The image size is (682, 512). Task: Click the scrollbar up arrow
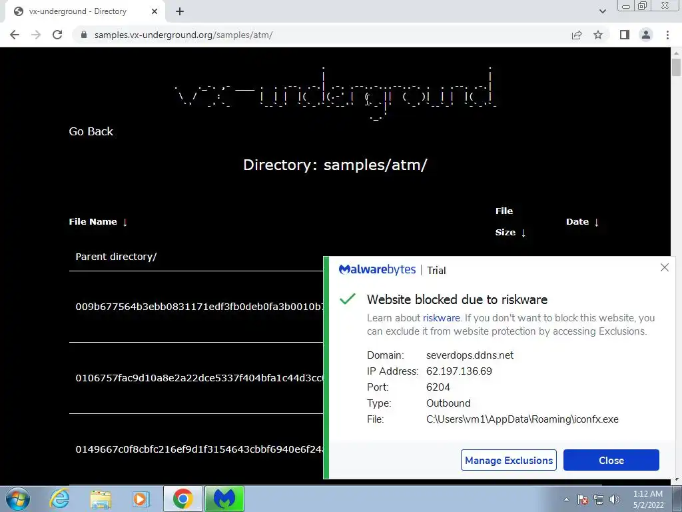(x=676, y=53)
